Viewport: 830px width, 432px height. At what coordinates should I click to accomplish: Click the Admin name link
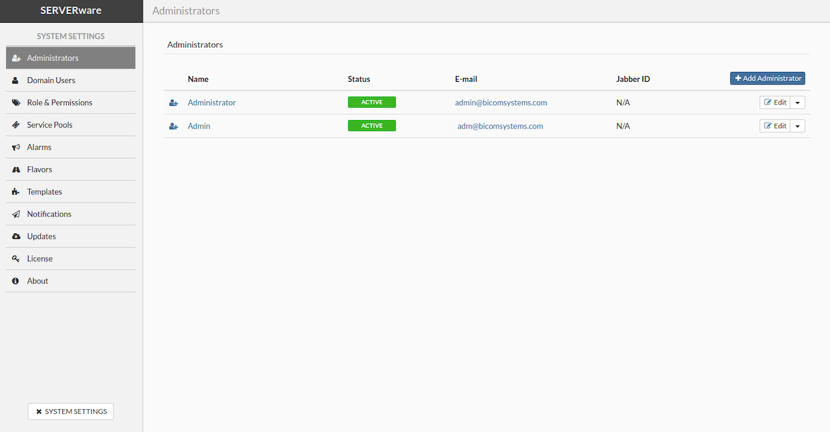[x=199, y=126]
